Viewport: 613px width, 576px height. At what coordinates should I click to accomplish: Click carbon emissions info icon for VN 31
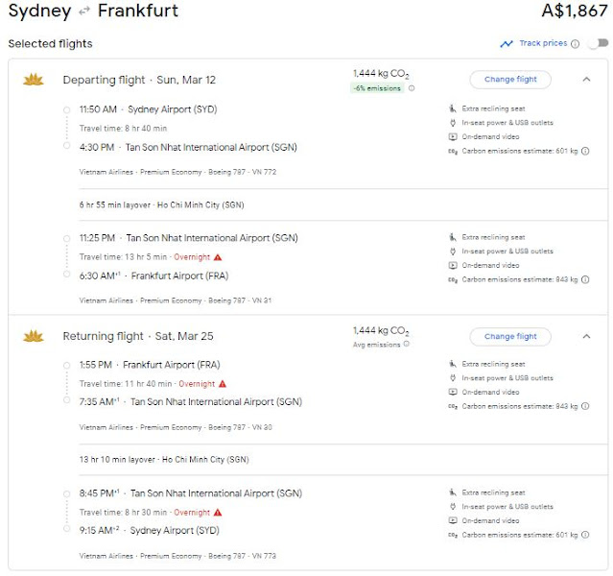coord(585,279)
